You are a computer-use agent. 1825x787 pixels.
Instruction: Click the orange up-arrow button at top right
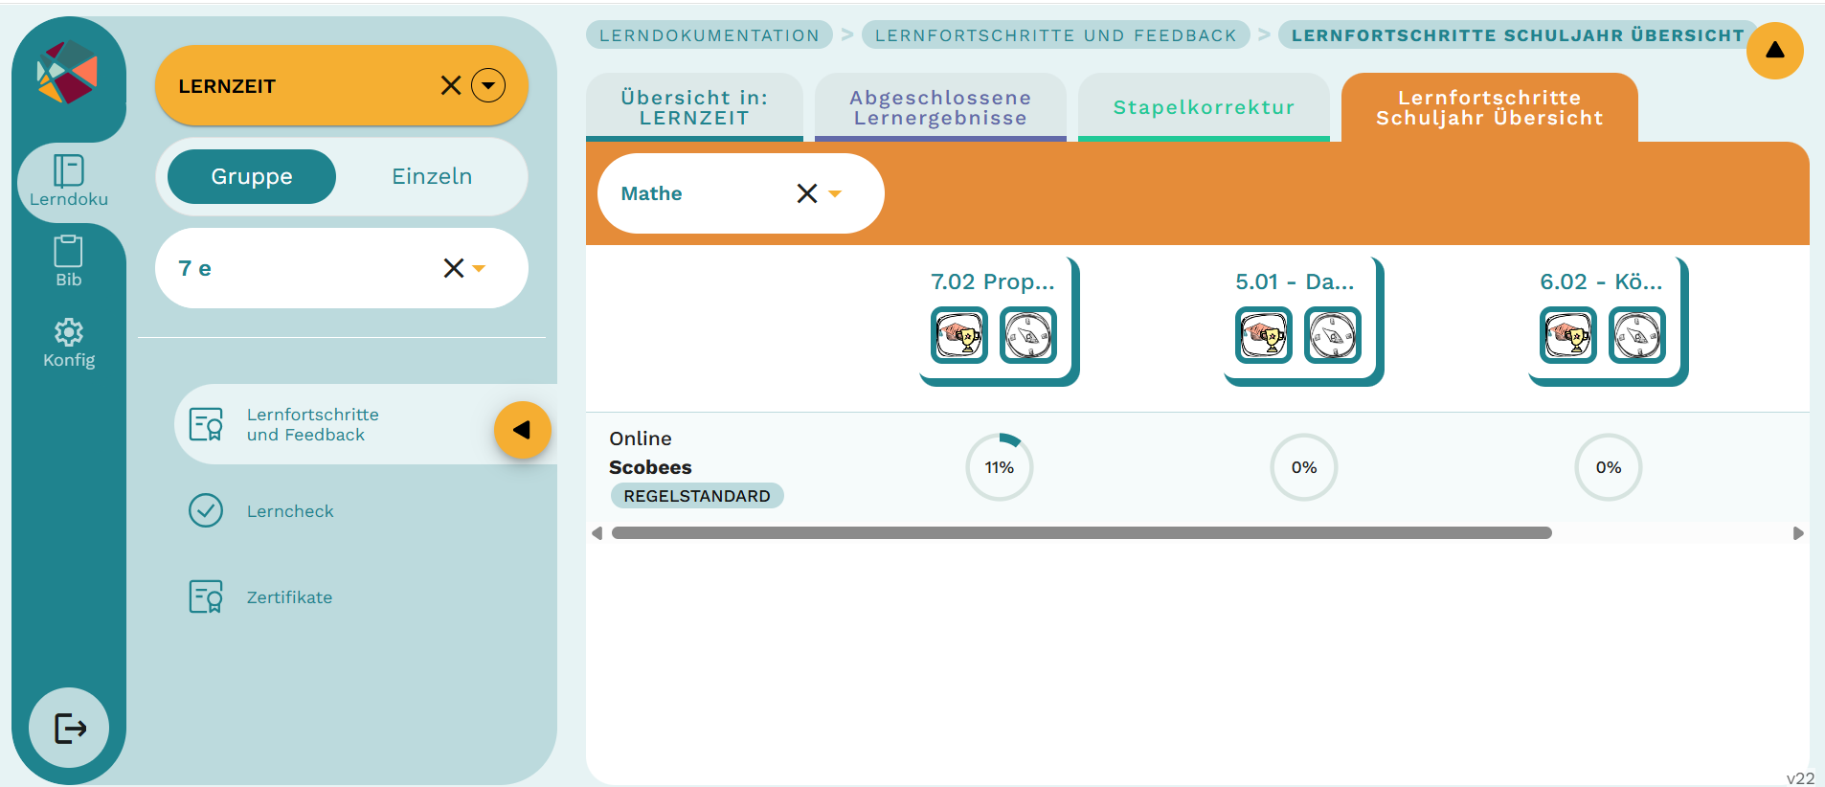[x=1774, y=51]
